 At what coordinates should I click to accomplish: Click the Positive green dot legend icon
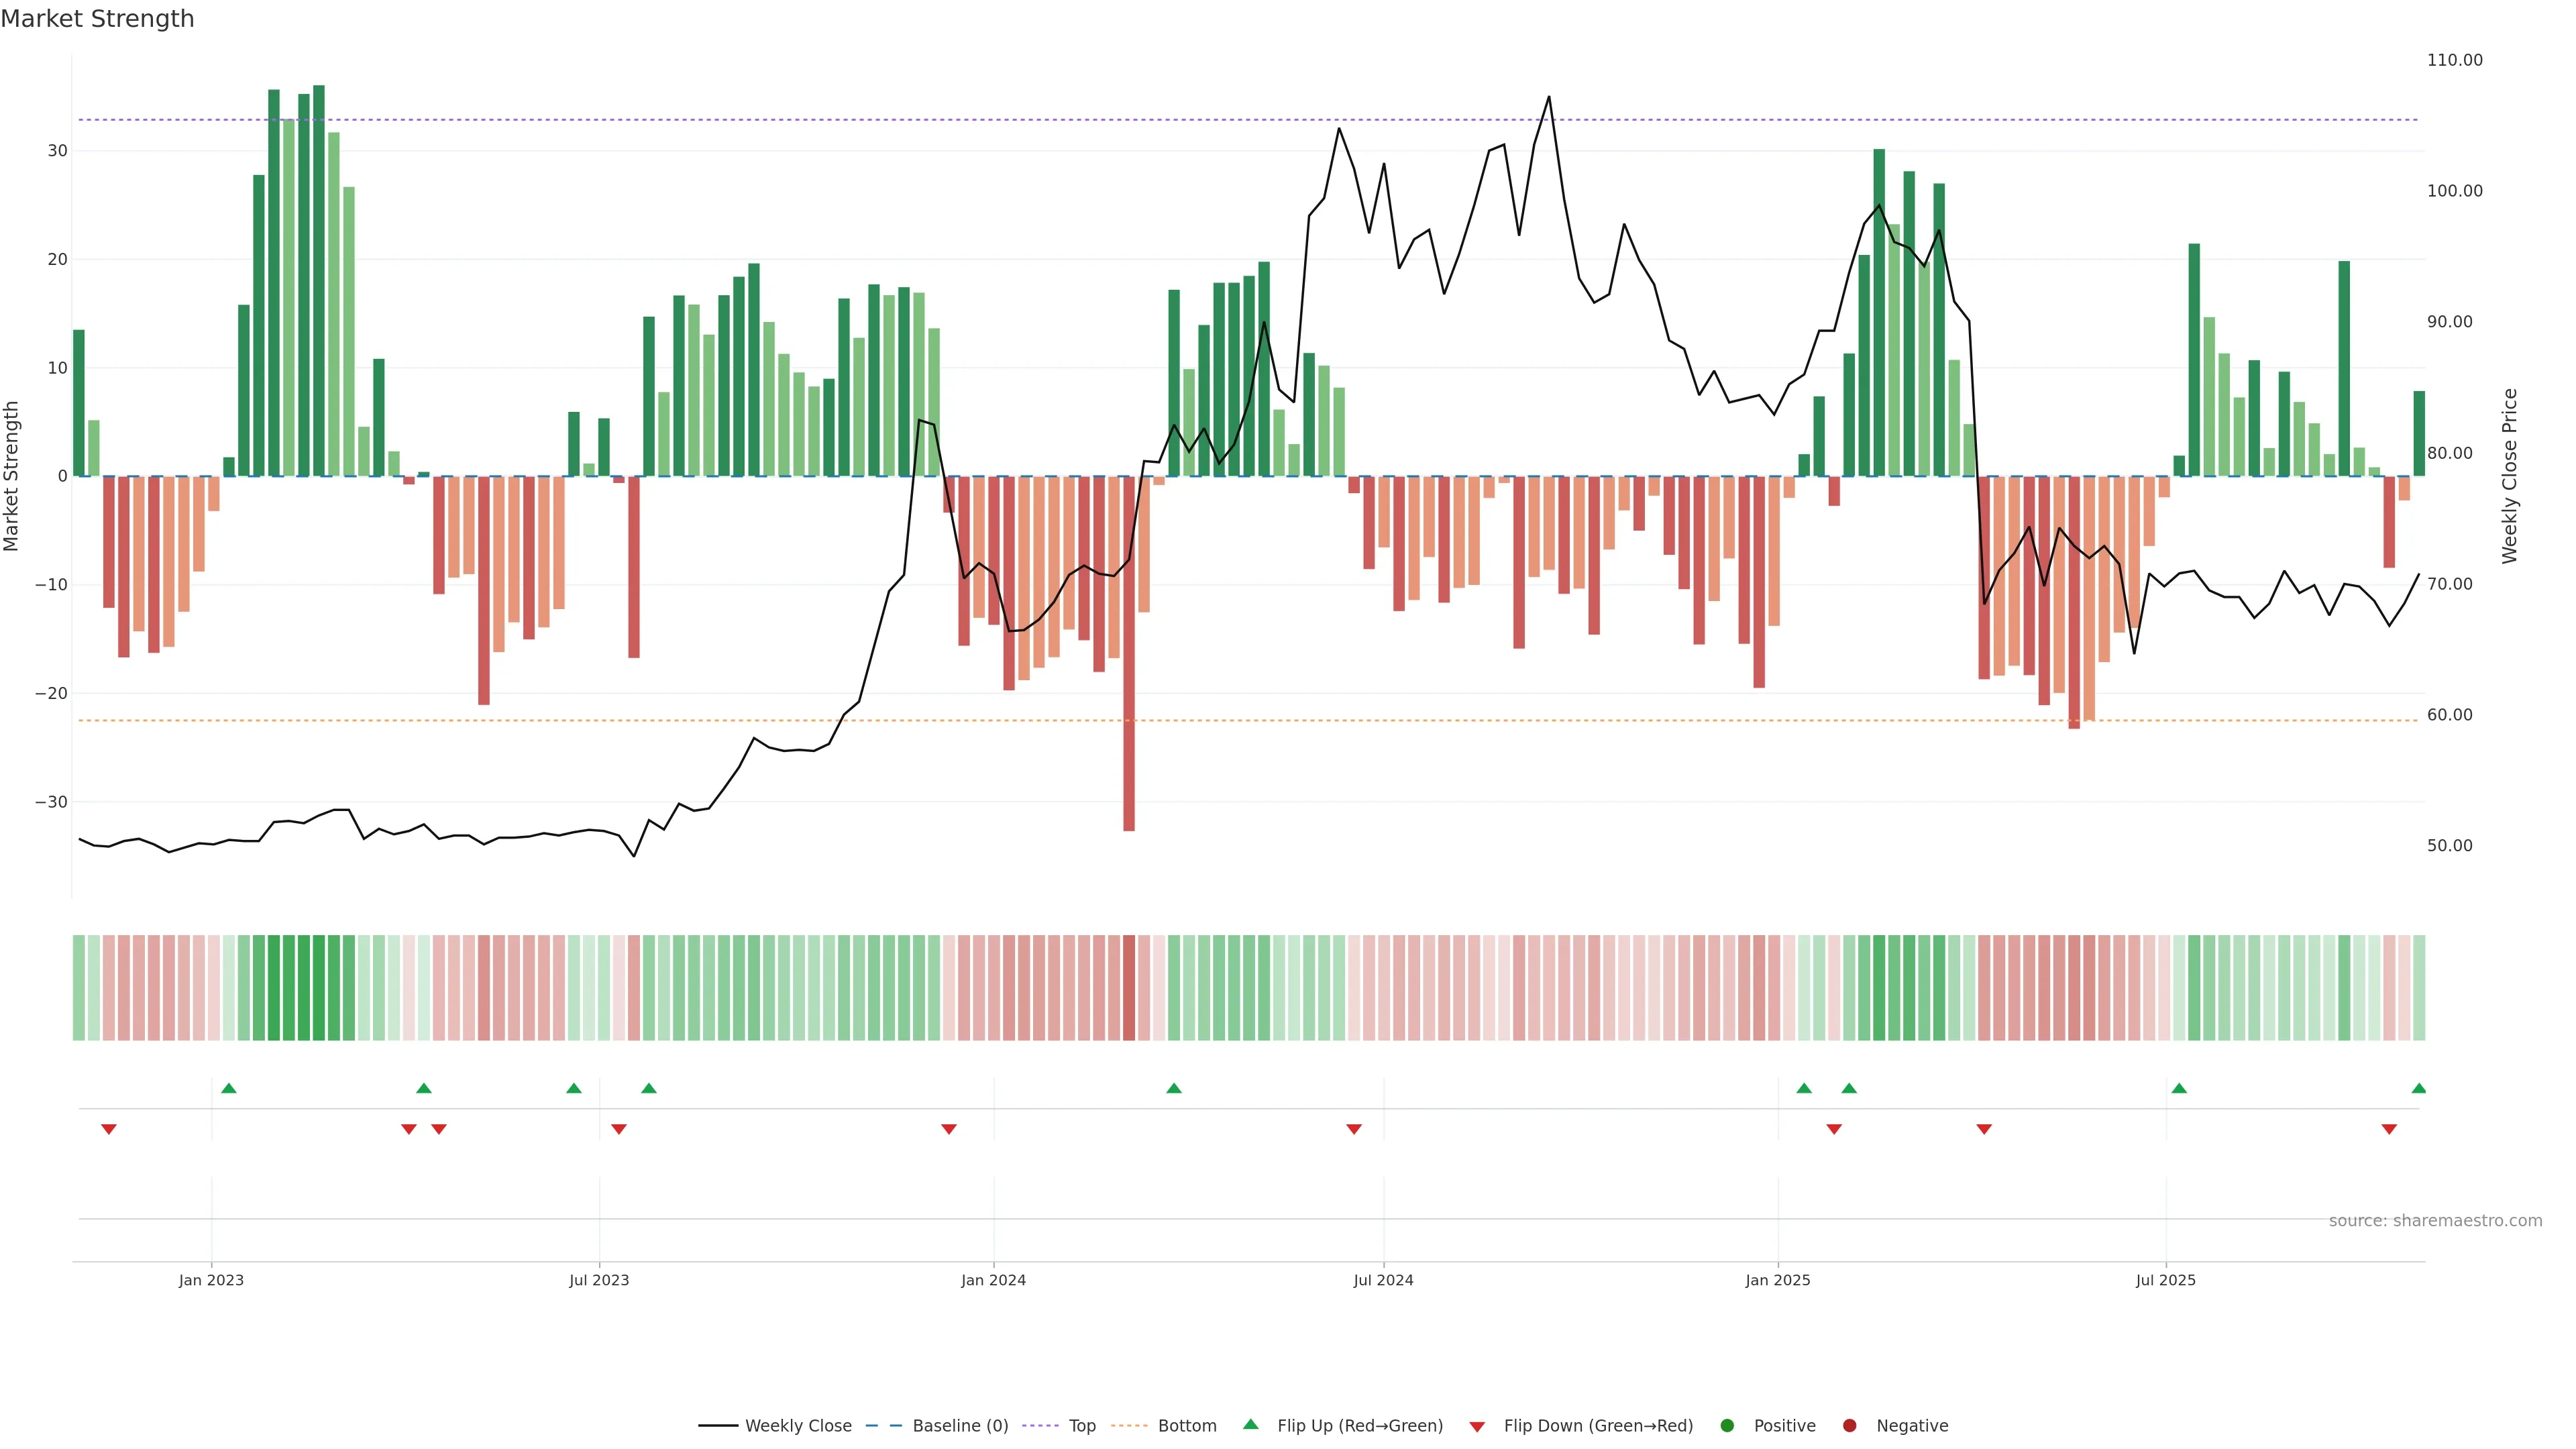1727,1426
